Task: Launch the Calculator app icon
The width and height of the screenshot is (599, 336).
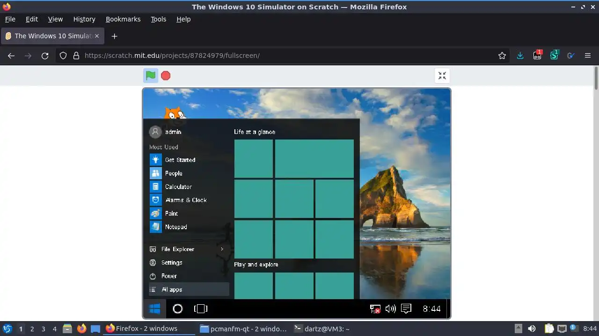Action: 155,187
